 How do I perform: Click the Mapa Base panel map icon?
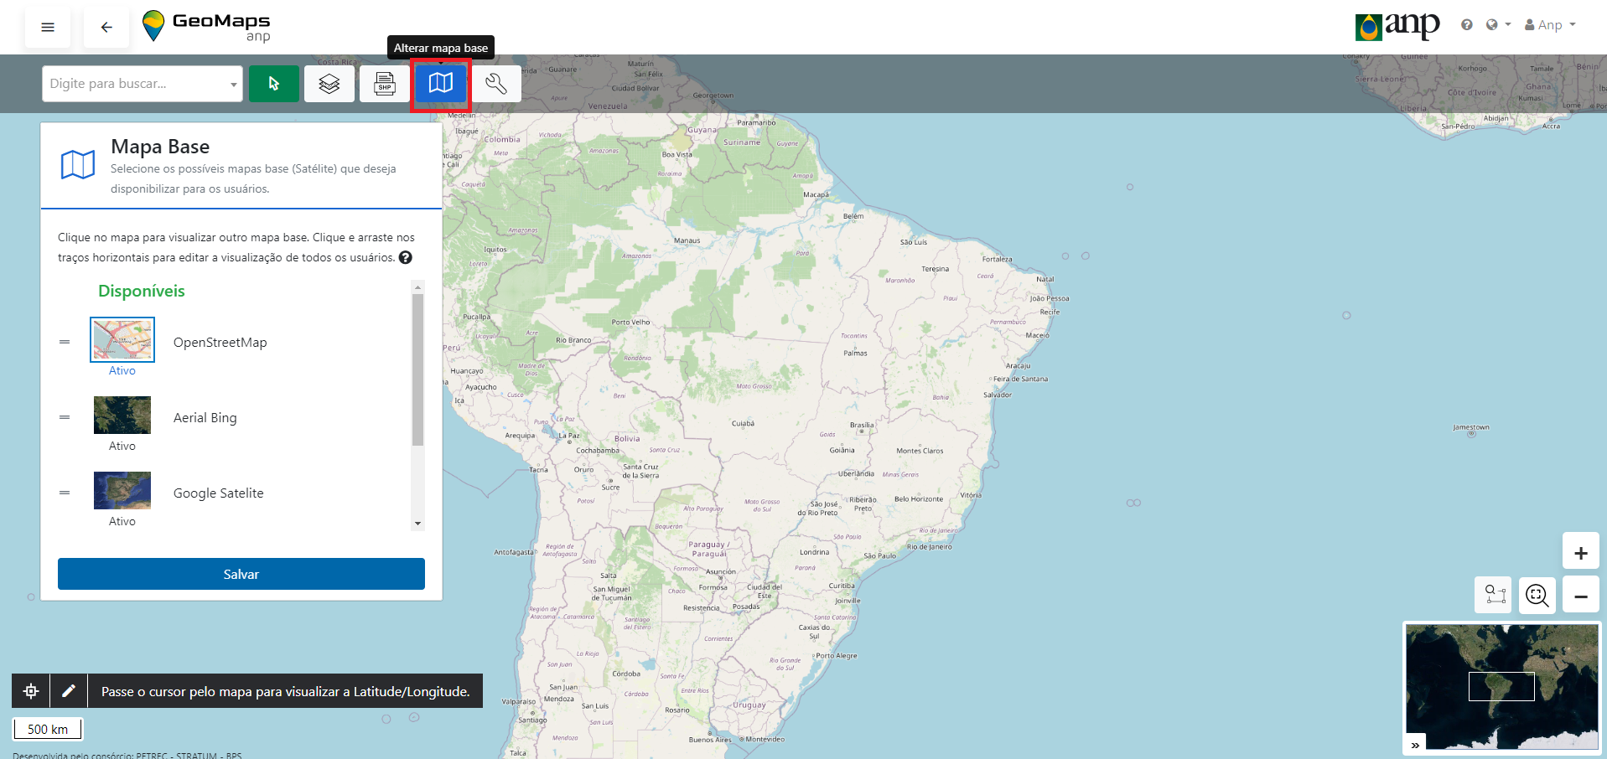pos(78,165)
